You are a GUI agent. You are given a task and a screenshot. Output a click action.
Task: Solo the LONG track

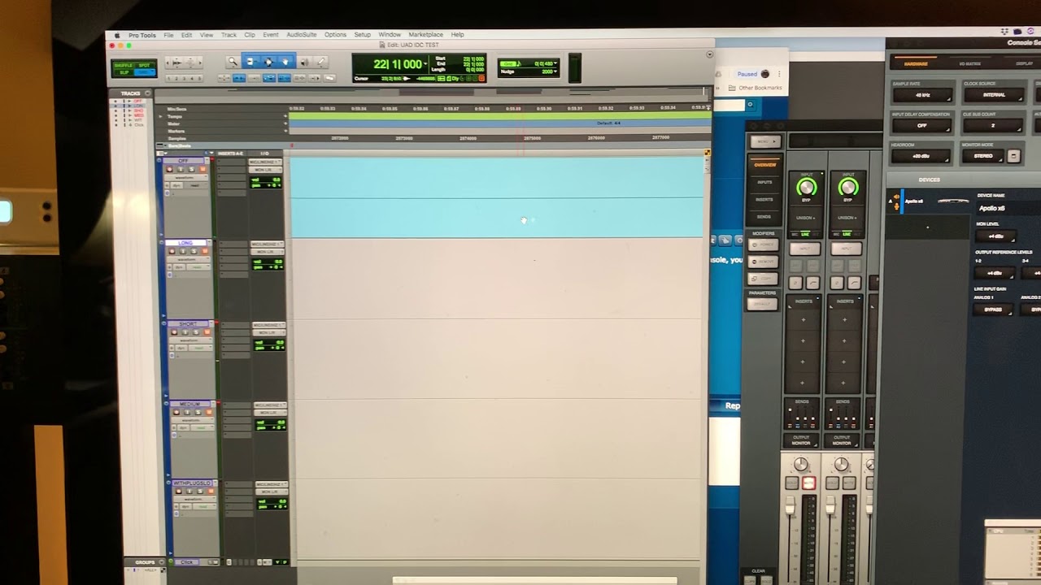[194, 251]
